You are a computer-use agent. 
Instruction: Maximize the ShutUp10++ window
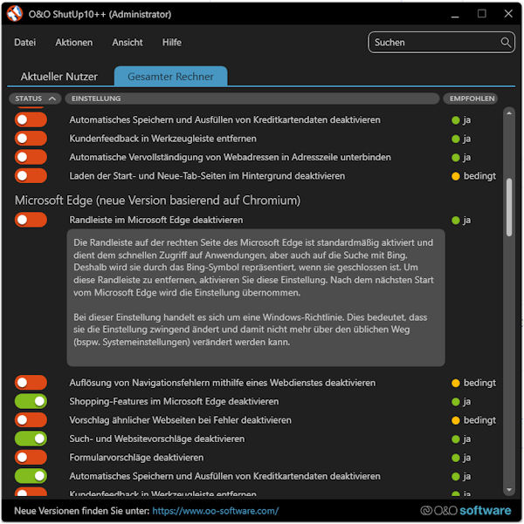tap(482, 14)
